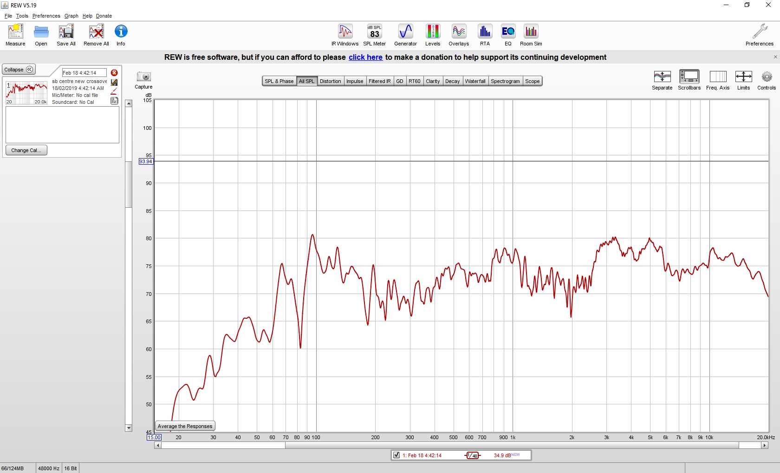The image size is (780, 473).
Task: Switch to Scope tab
Action: 532,81
